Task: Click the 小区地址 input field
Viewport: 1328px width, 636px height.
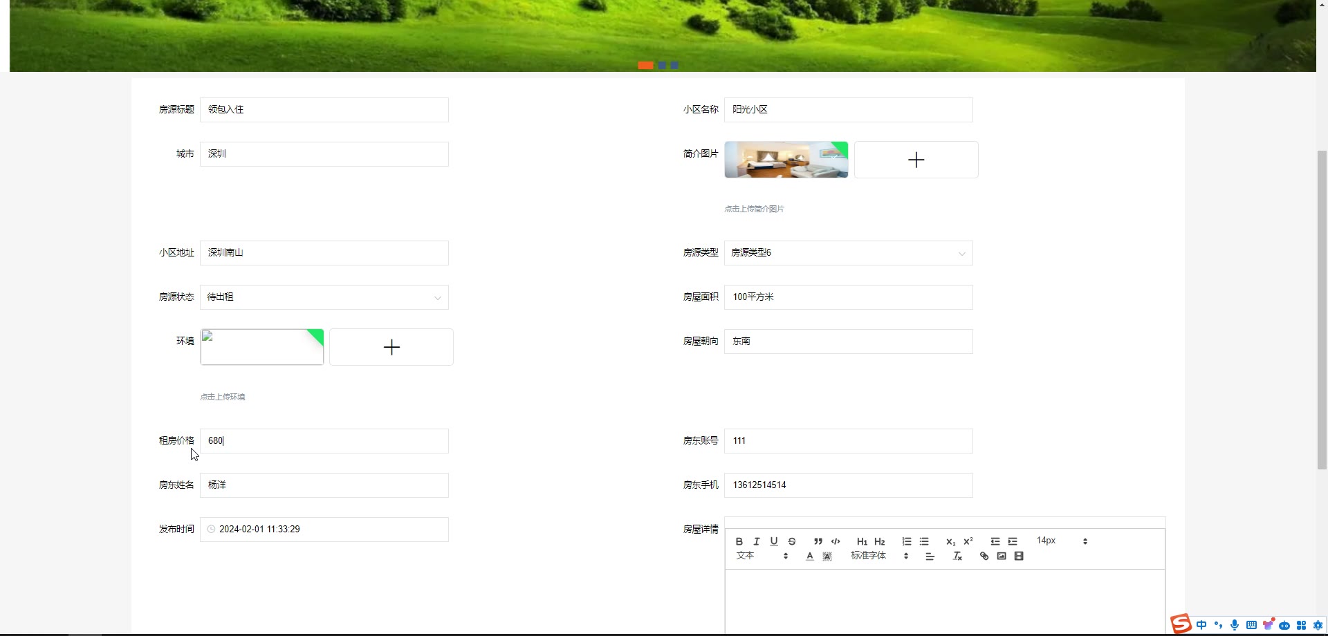Action: [324, 253]
